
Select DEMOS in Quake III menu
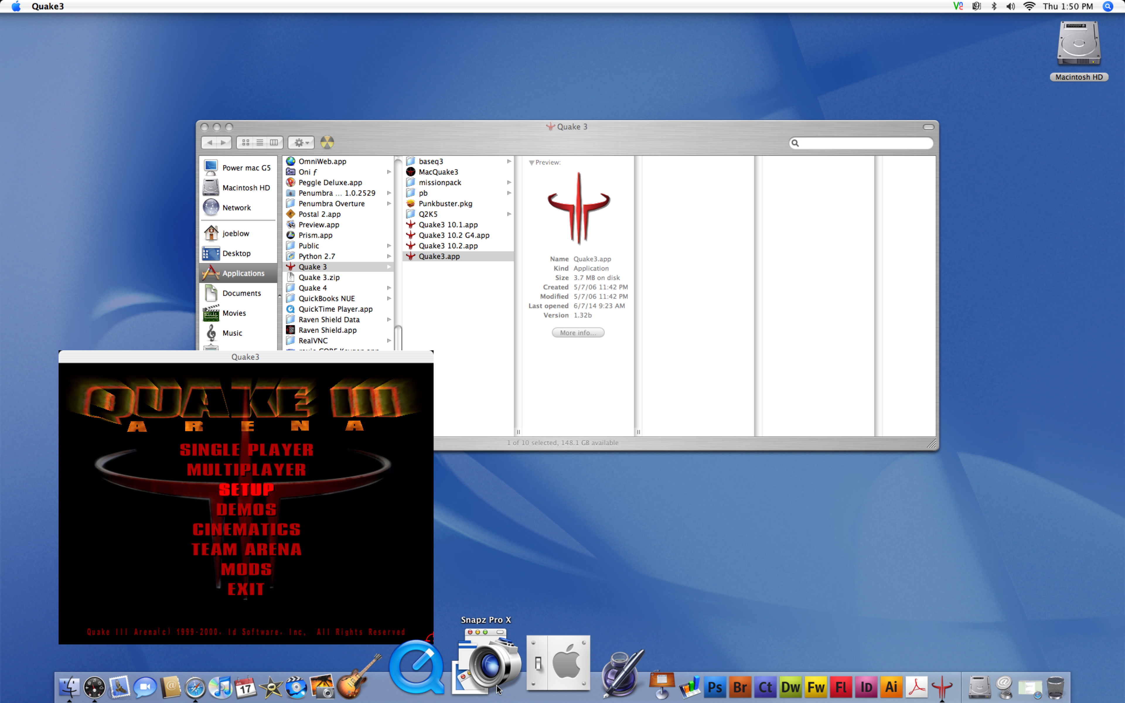[x=246, y=510]
